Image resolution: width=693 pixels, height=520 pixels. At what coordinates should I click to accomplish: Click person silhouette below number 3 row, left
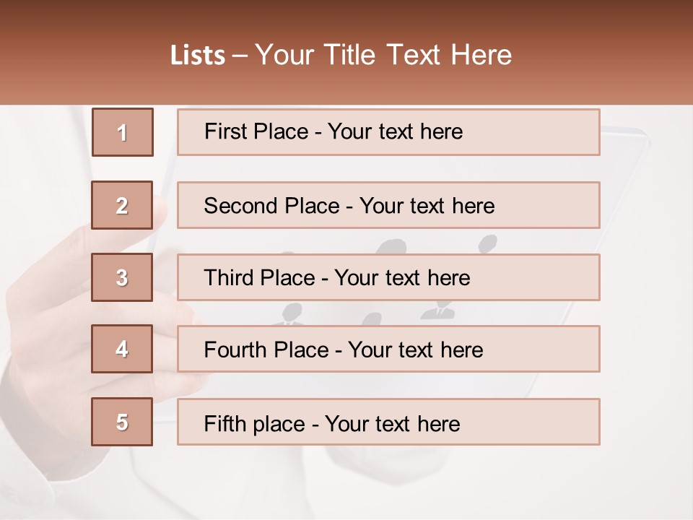(x=291, y=313)
